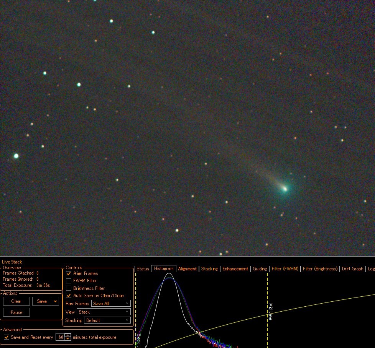Increase minutes with the up stepper arrow
375x348 pixels.
pyautogui.click(x=68, y=335)
